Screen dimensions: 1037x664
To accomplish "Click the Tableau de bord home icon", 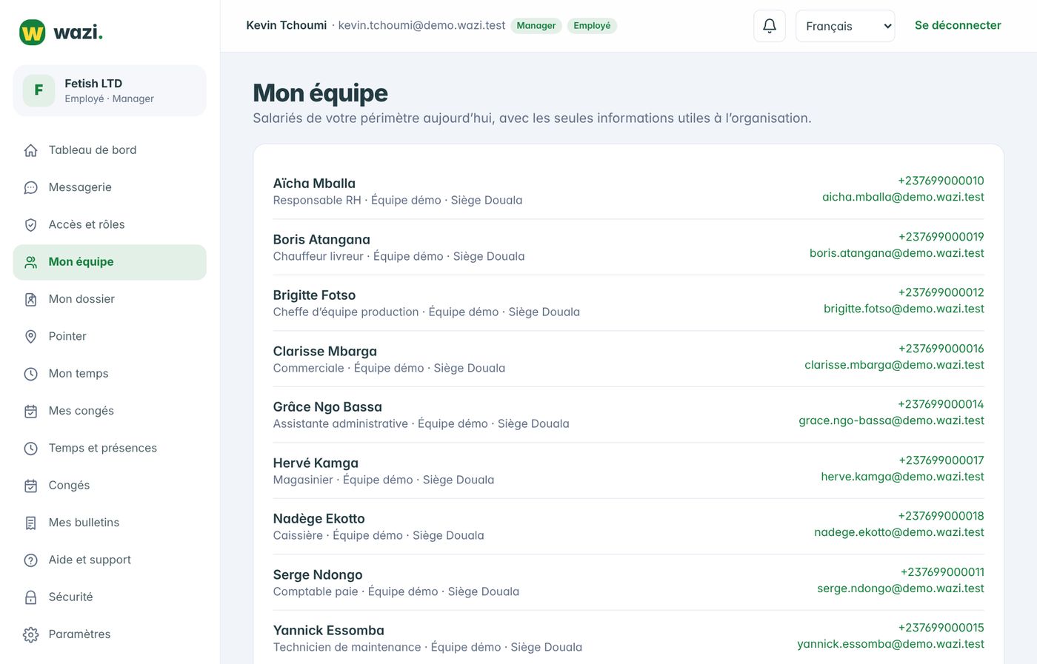I will pyautogui.click(x=30, y=150).
